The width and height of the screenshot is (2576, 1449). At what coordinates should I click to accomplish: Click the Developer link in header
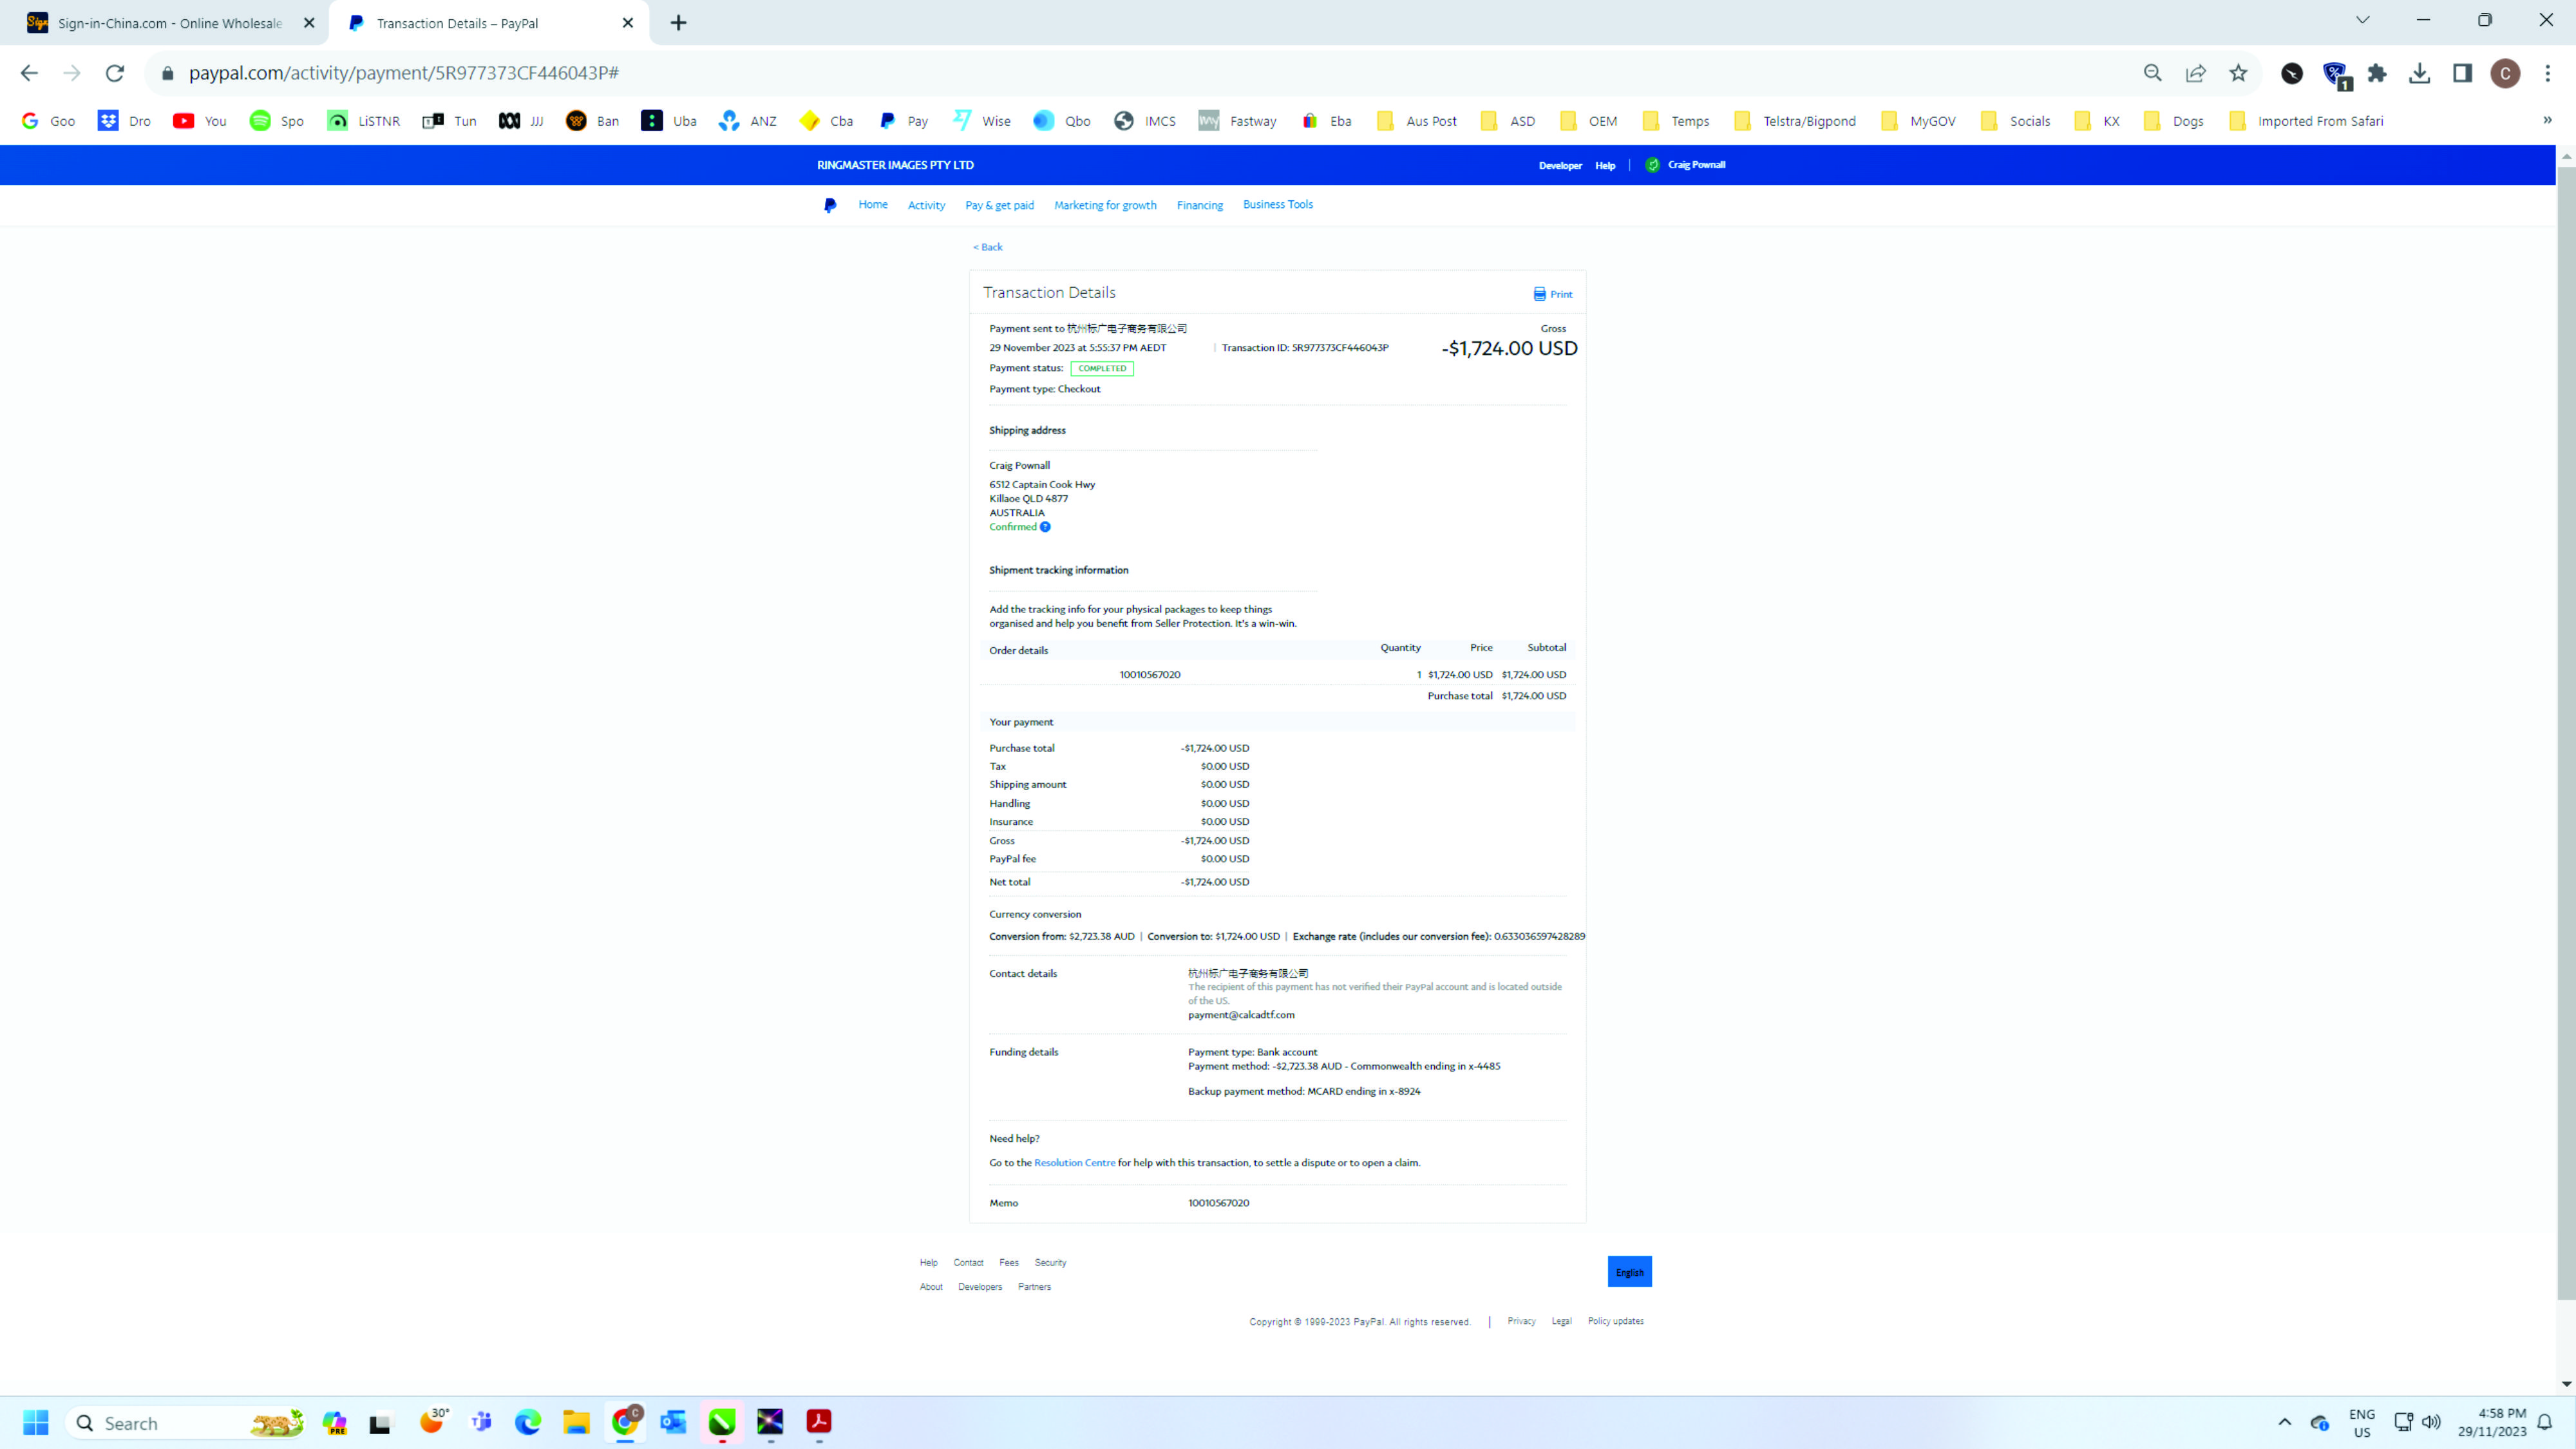point(1560,165)
